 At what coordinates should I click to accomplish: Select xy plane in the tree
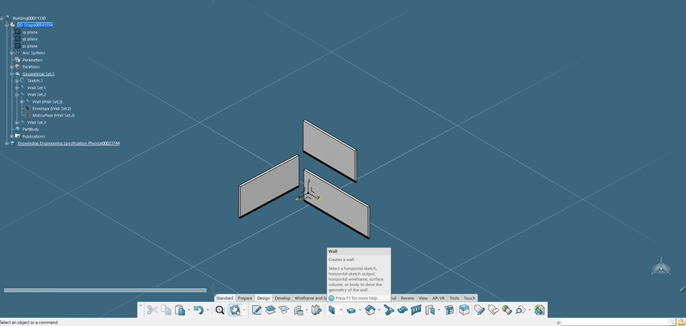30,32
